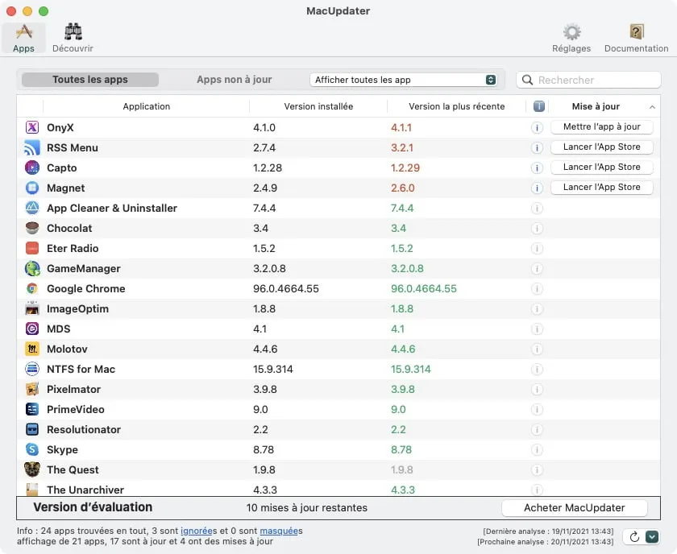Click the refresh scan icon
The width and height of the screenshot is (677, 554).
click(634, 537)
